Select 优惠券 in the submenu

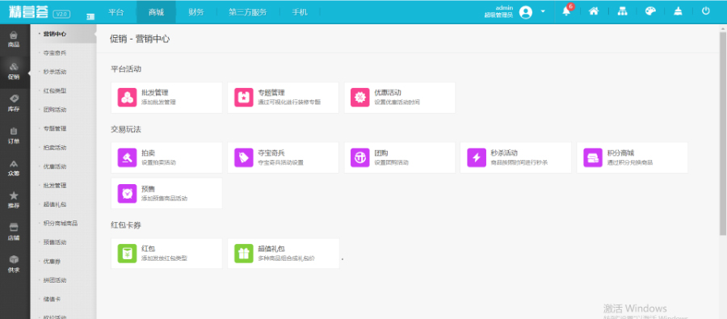pos(52,261)
